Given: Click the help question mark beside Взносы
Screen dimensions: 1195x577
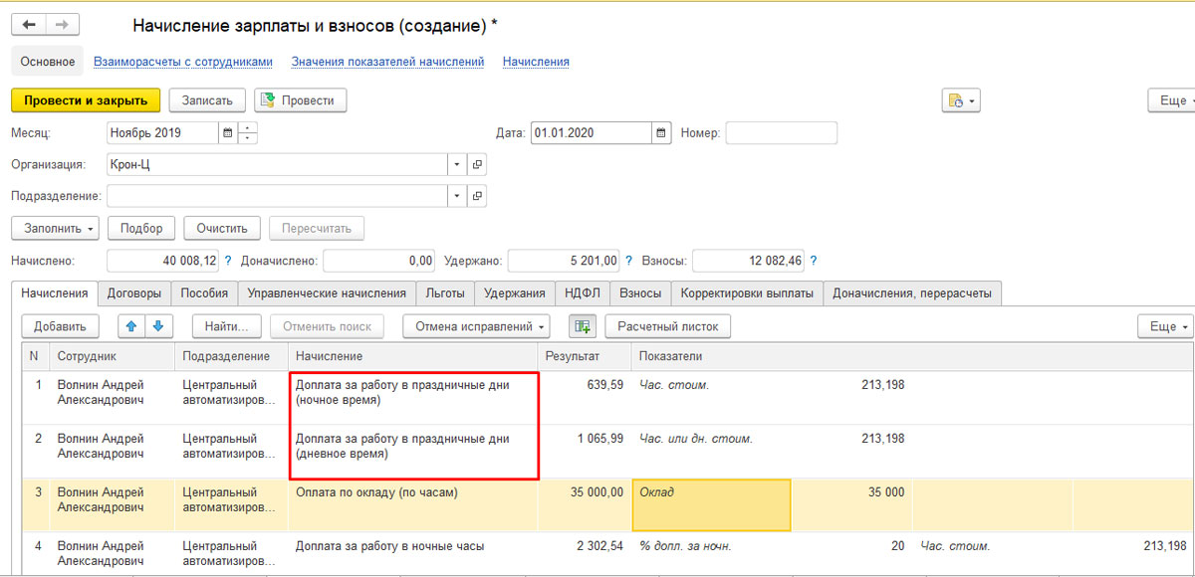Looking at the screenshot, I should pyautogui.click(x=814, y=261).
